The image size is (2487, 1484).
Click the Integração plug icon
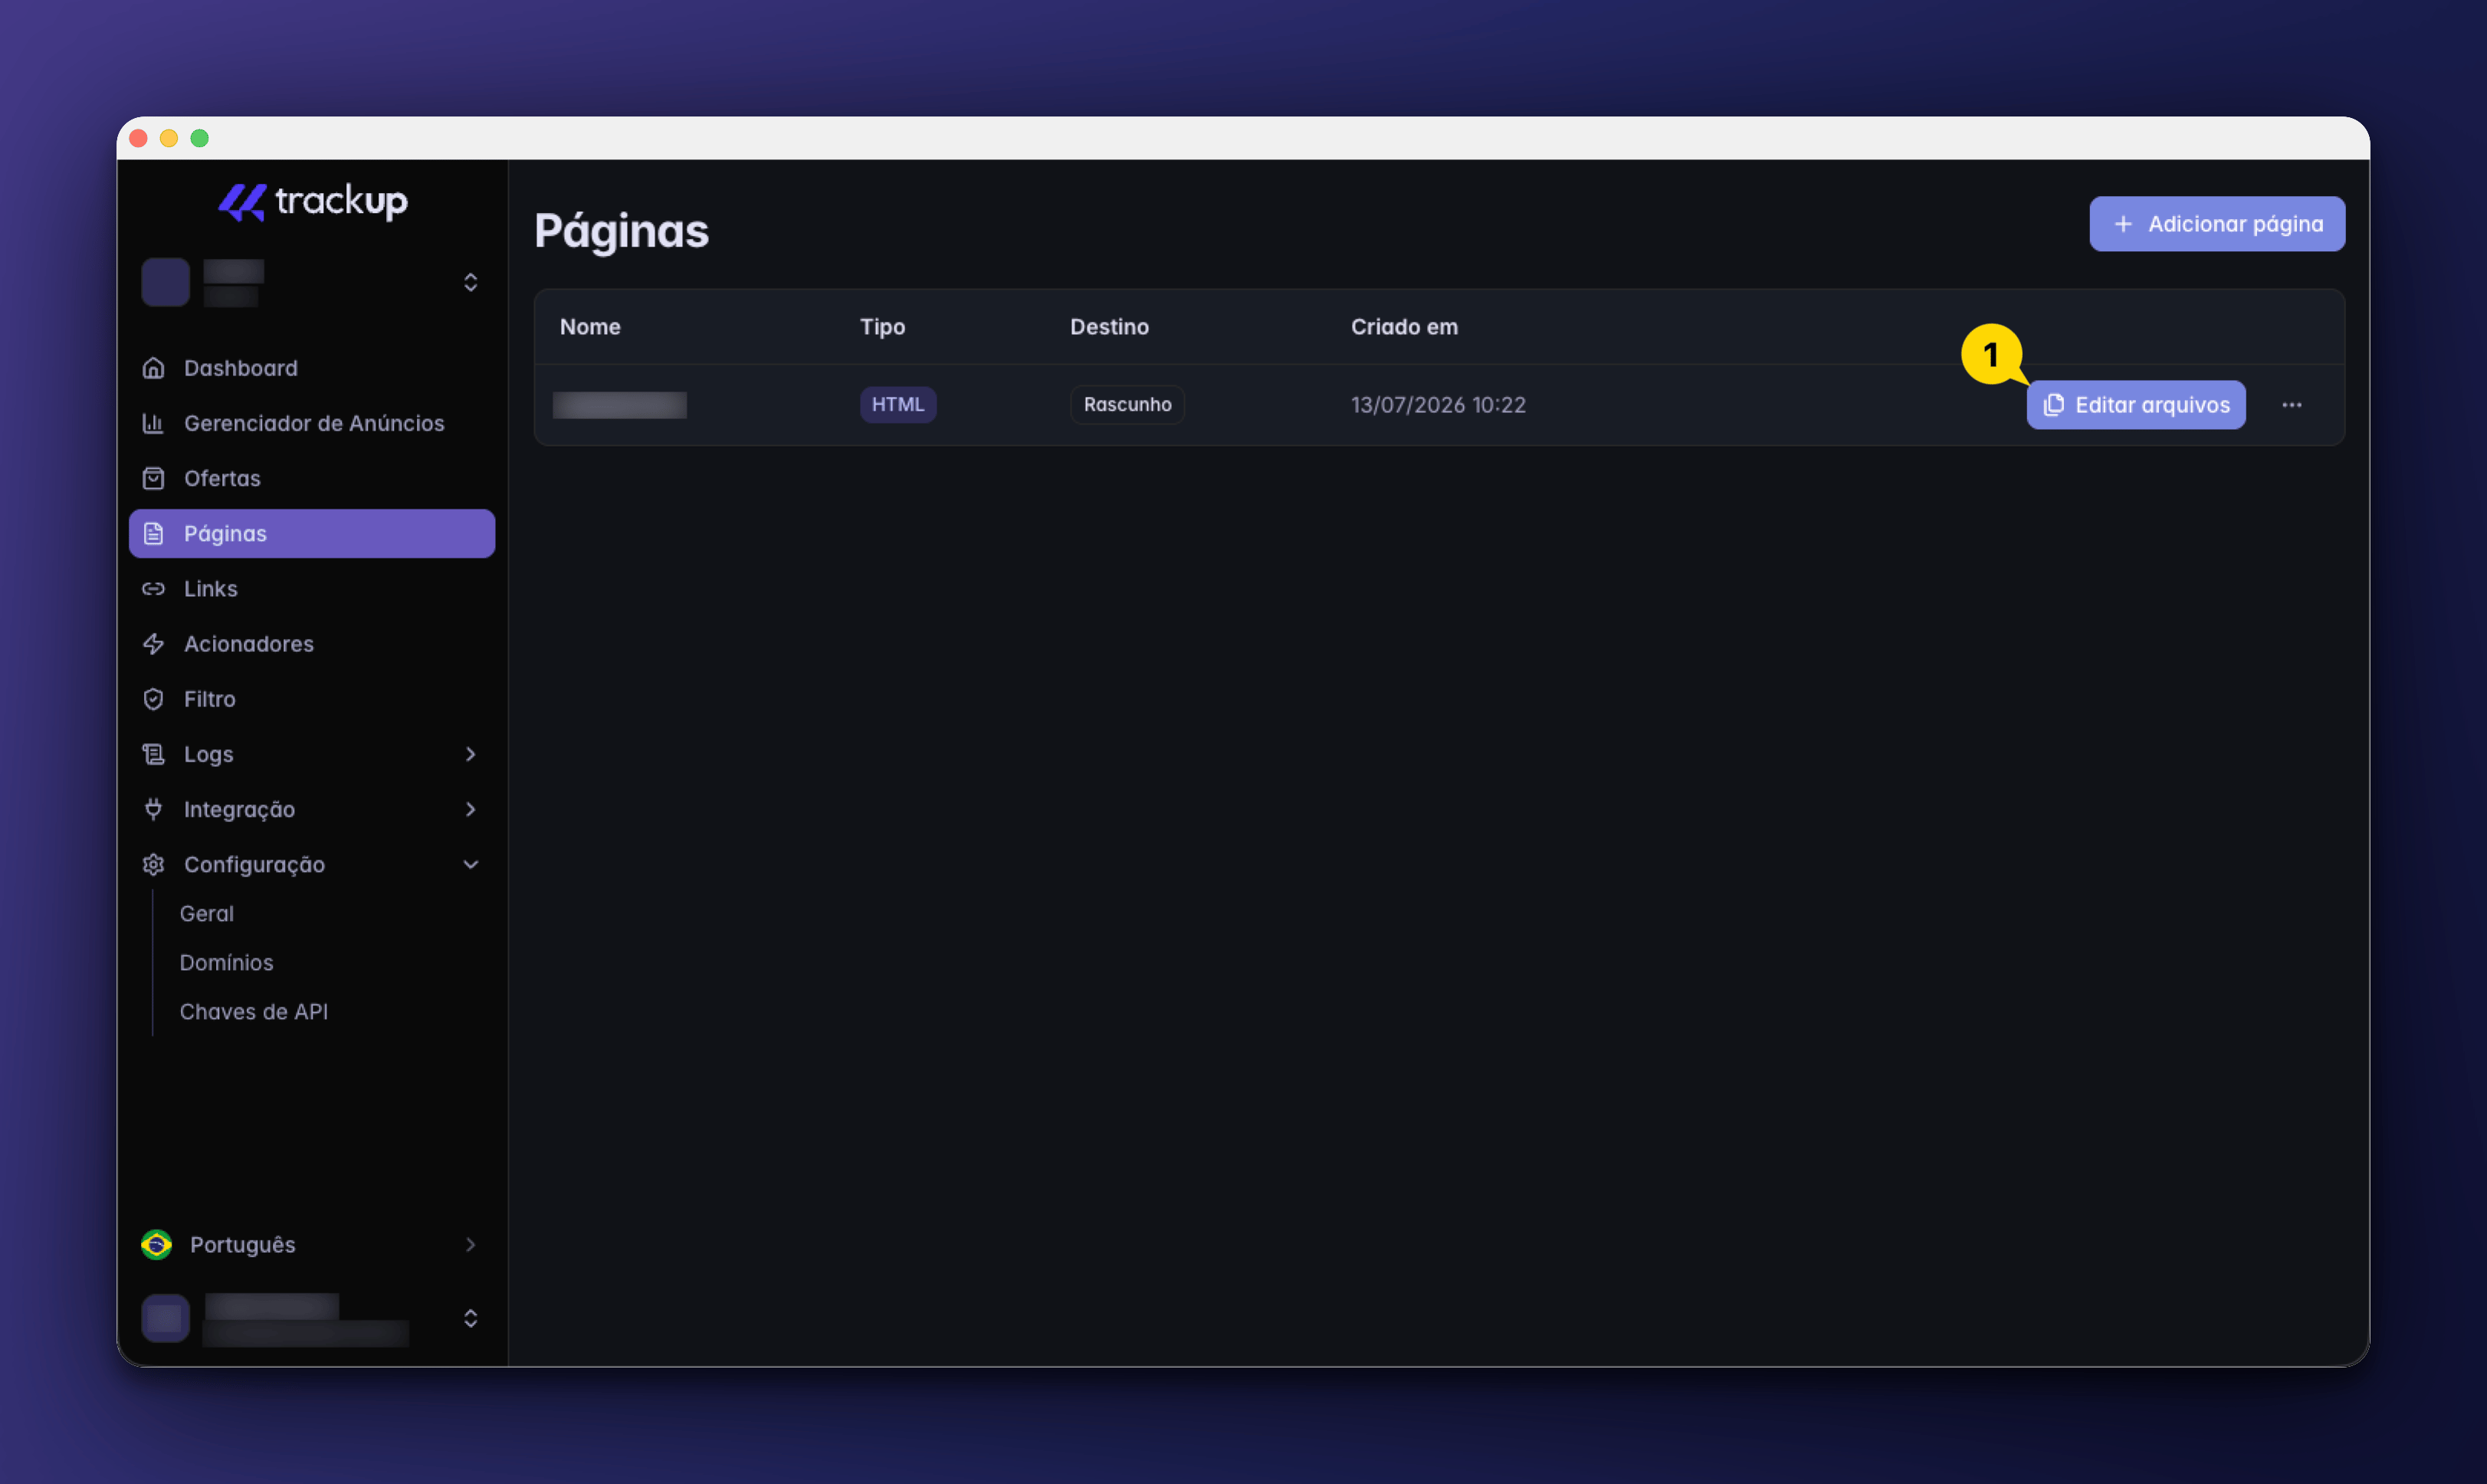pos(153,808)
